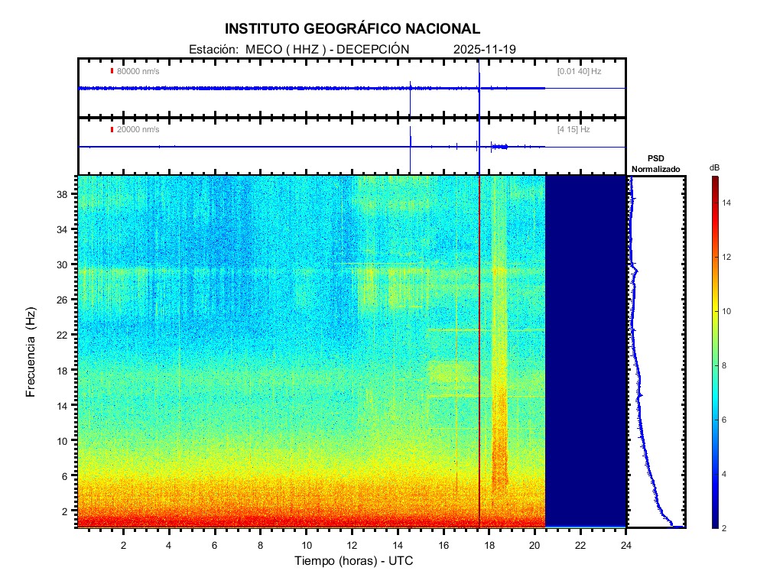Click the dB unit label above the colorbar
The height and width of the screenshot is (587, 783).
tap(714, 167)
